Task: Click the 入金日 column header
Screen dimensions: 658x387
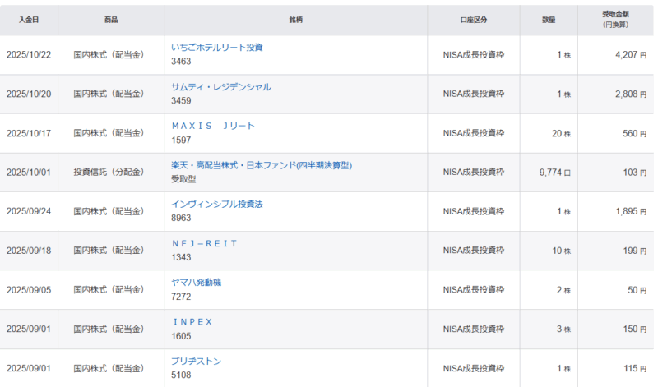Action: coord(29,20)
